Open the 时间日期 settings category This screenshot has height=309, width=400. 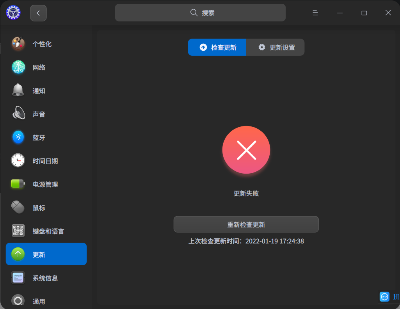pos(46,161)
